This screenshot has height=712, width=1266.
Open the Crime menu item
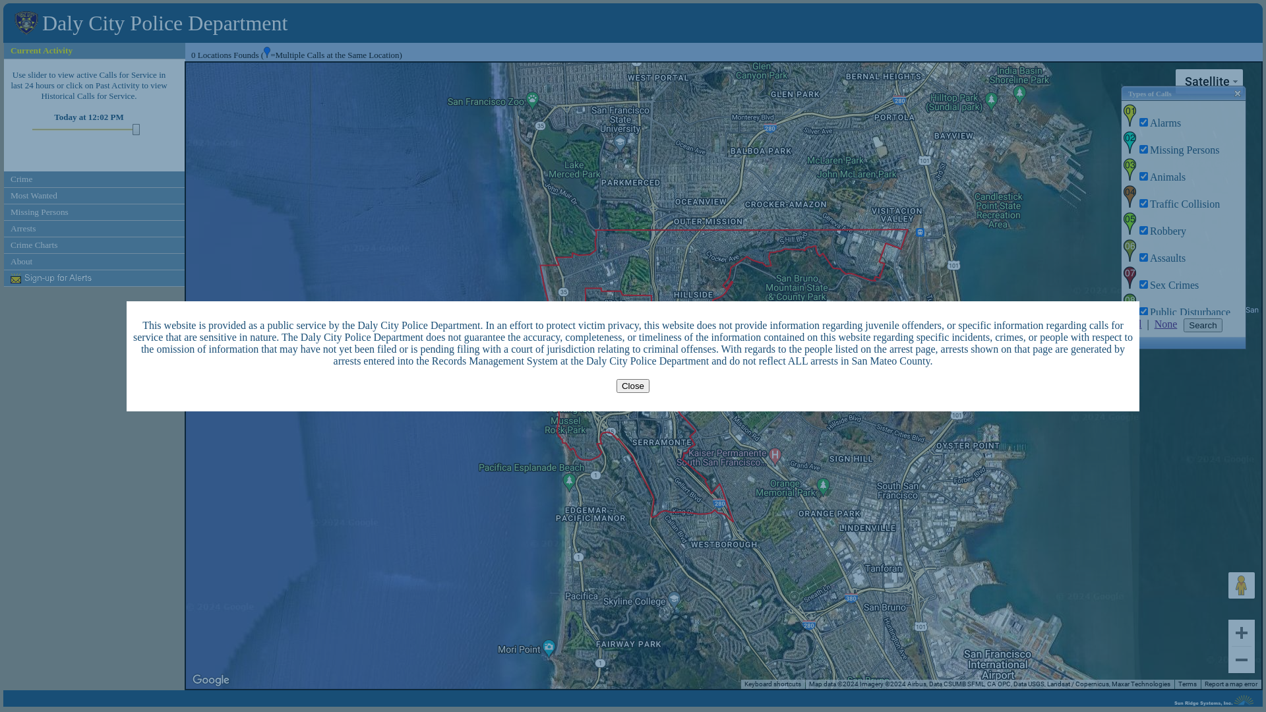pyautogui.click(x=94, y=179)
